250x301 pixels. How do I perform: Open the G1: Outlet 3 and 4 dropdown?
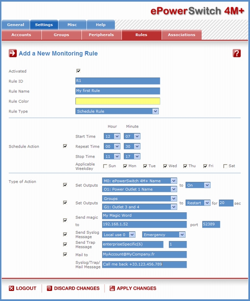pyautogui.click(x=140, y=207)
